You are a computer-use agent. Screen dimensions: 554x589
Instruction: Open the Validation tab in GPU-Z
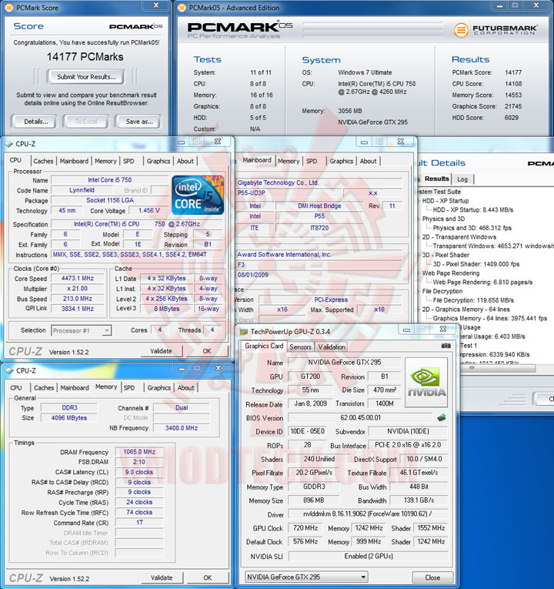click(332, 346)
